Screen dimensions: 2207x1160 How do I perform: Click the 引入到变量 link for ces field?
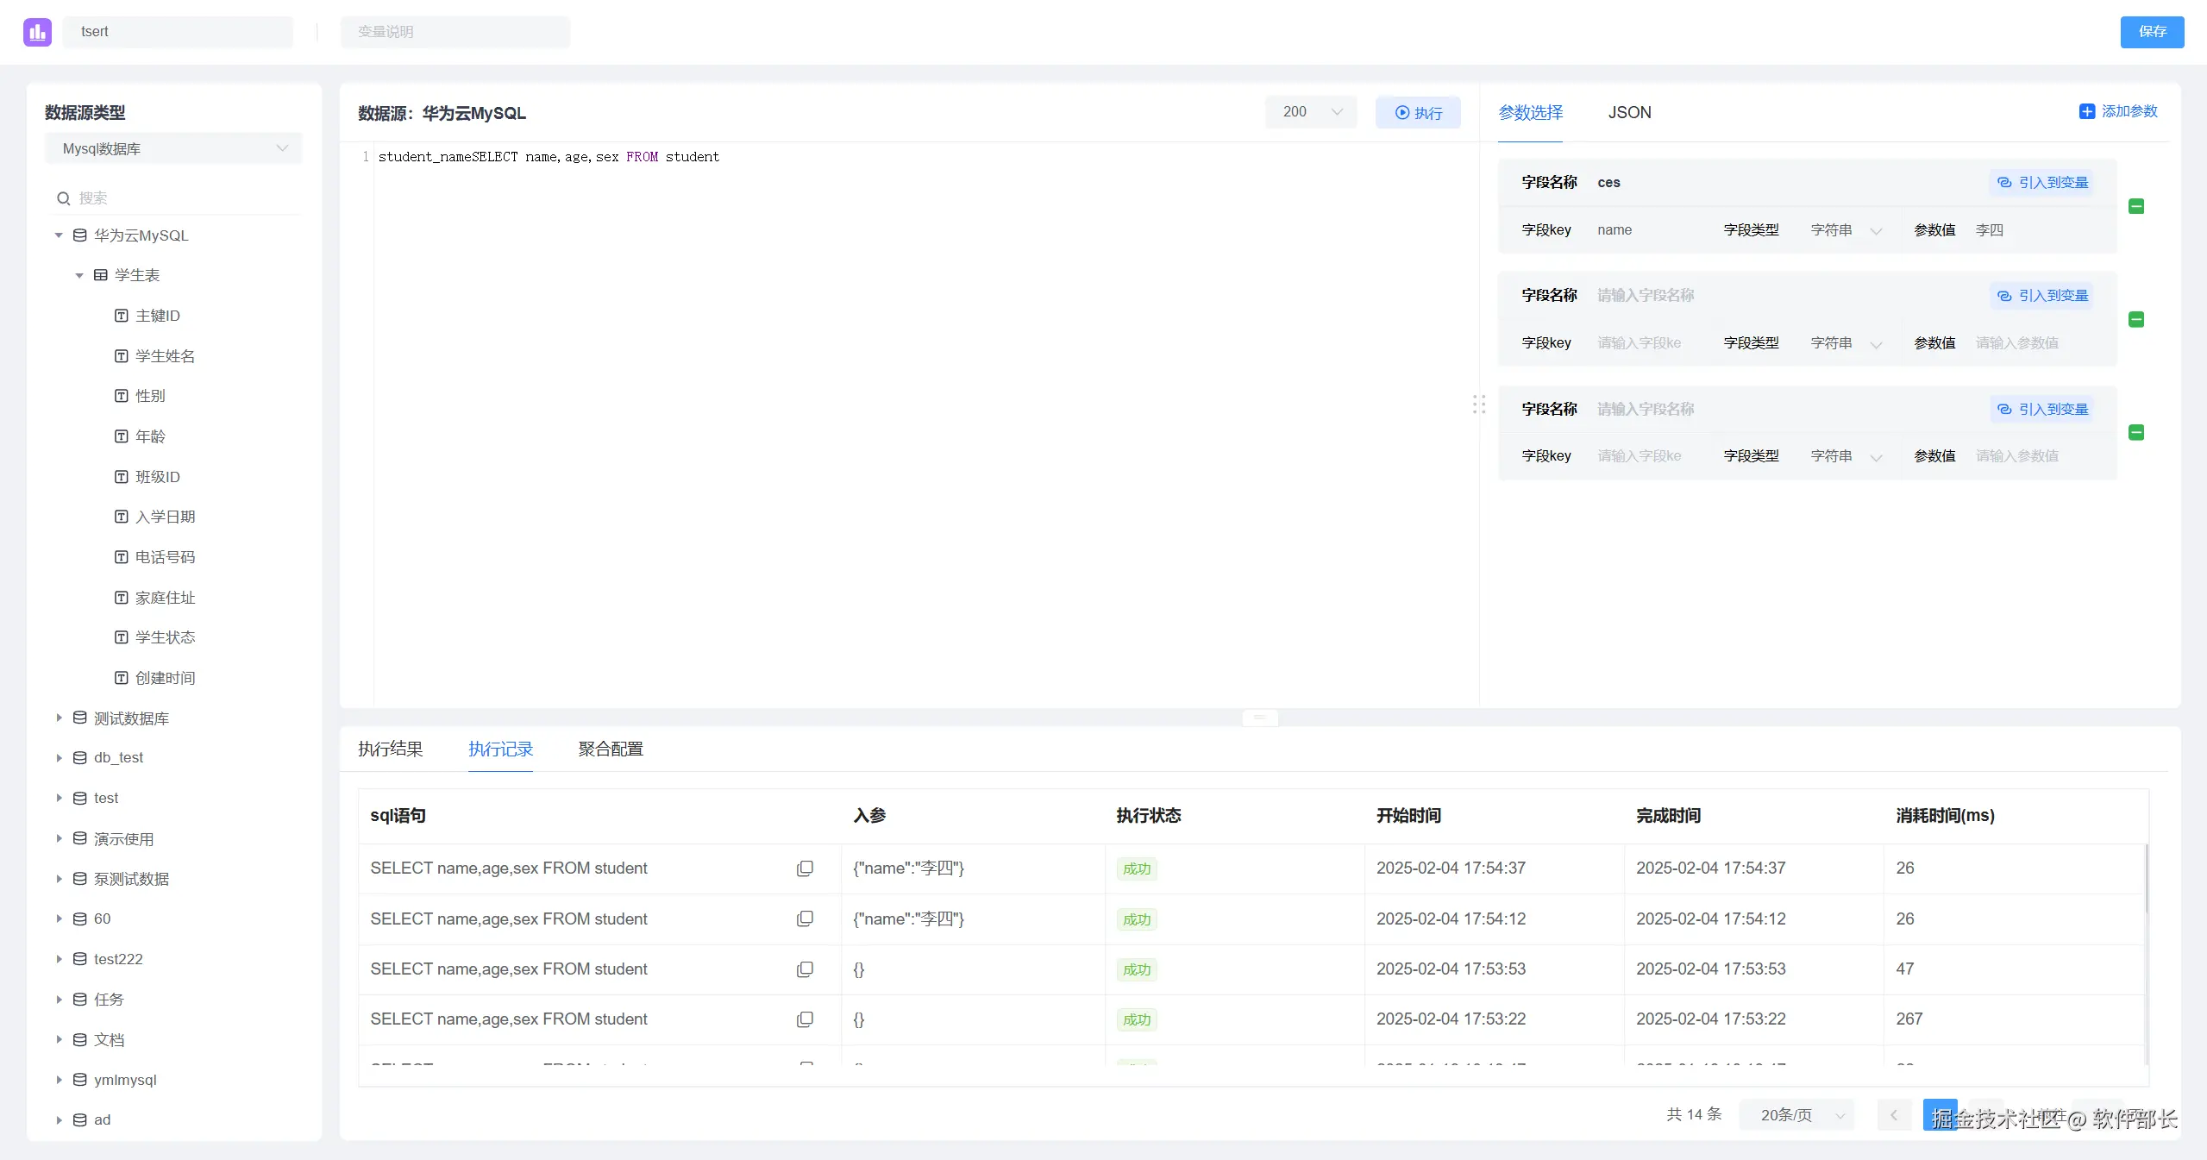(x=2042, y=182)
